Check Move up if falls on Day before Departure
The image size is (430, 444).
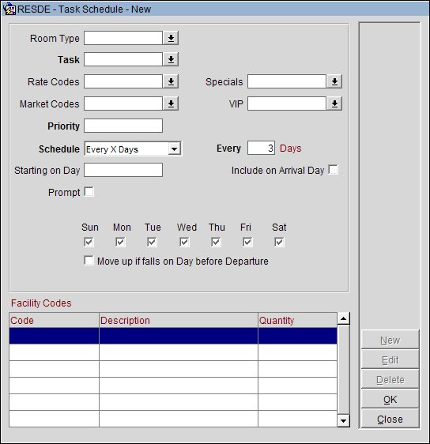click(89, 261)
